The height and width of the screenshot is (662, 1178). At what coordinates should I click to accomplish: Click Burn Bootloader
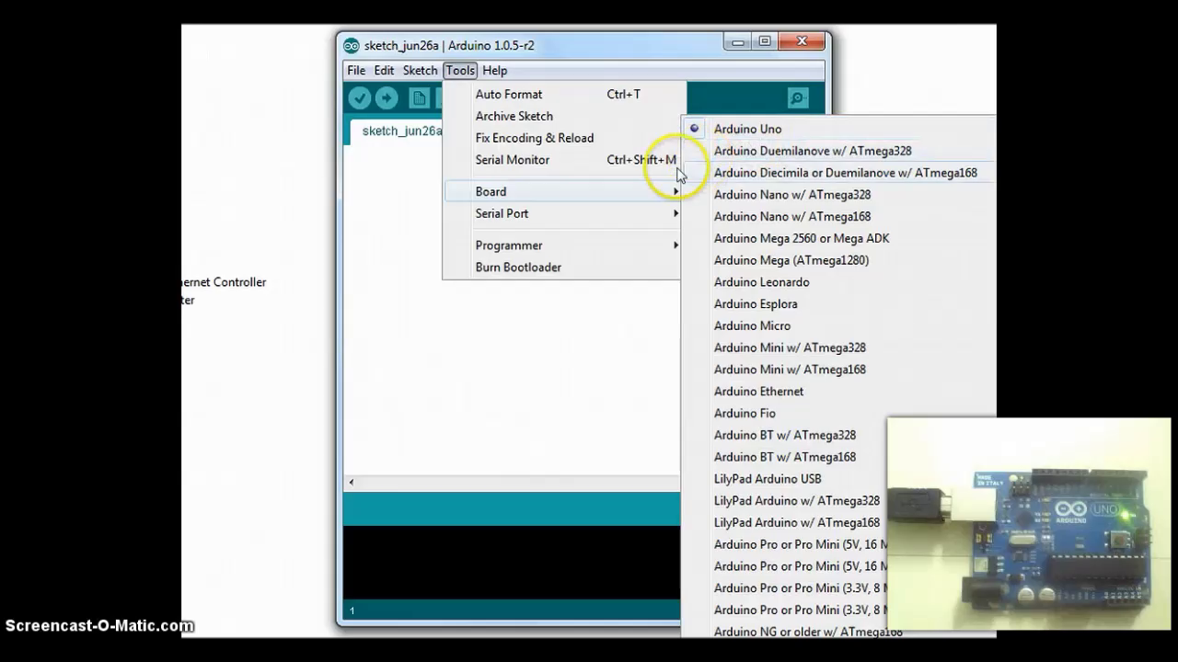point(518,267)
